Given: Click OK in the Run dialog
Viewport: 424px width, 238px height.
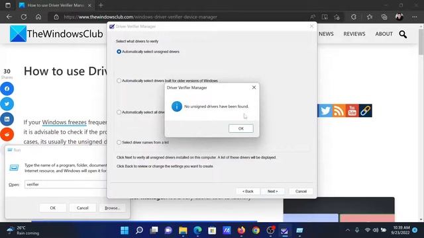Looking at the screenshot, I should click(53, 208).
